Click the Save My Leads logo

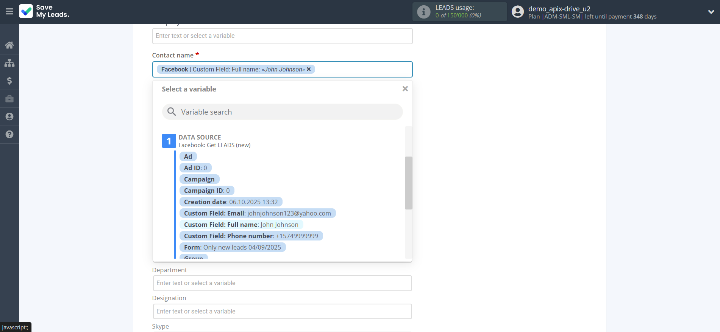(x=44, y=11)
